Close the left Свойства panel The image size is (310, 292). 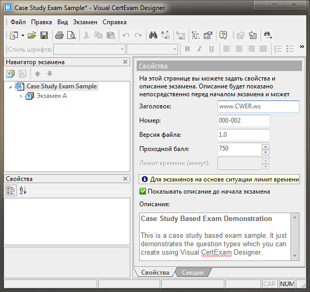[125, 179]
